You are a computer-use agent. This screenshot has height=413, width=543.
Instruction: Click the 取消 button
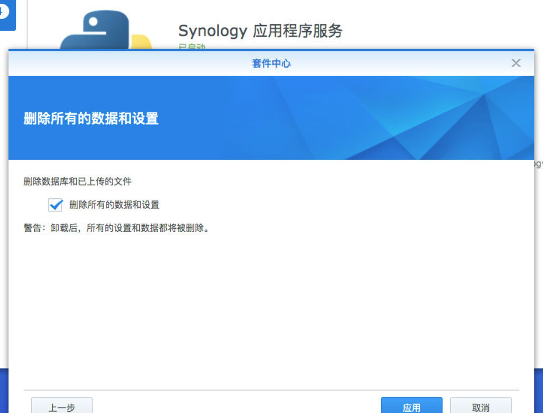point(481,405)
